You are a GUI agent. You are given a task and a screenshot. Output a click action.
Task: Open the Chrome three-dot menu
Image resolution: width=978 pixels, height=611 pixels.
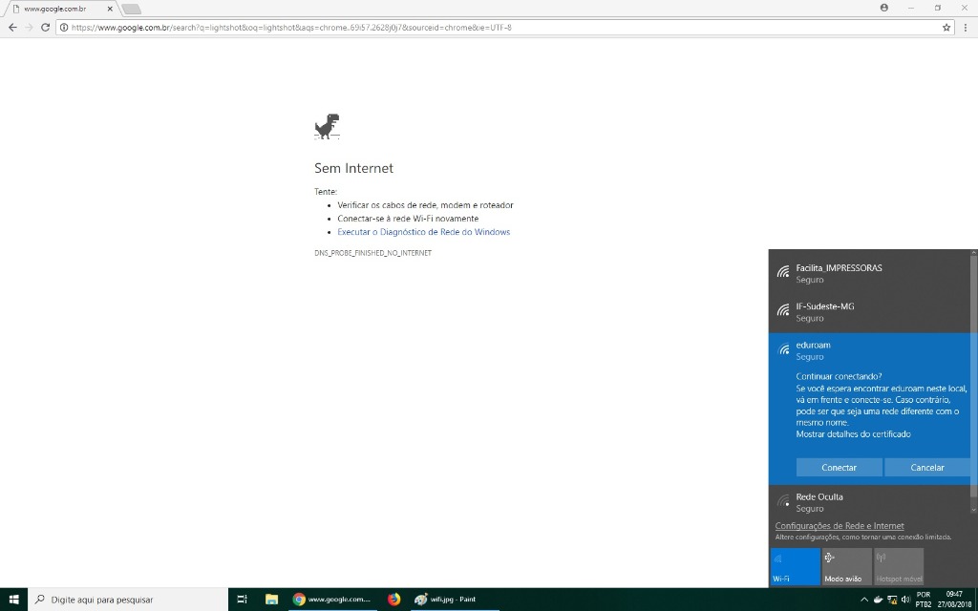965,28
